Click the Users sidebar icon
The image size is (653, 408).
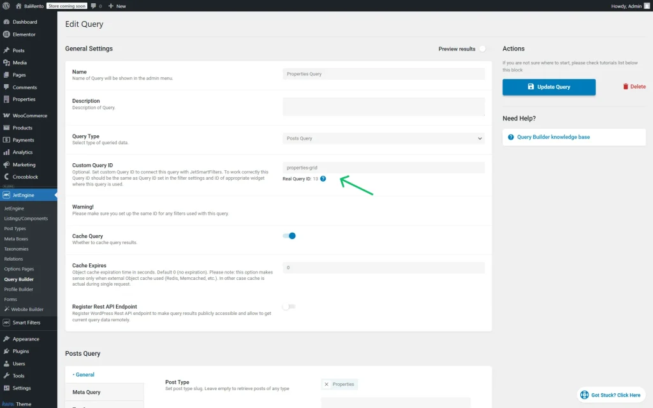click(6, 363)
